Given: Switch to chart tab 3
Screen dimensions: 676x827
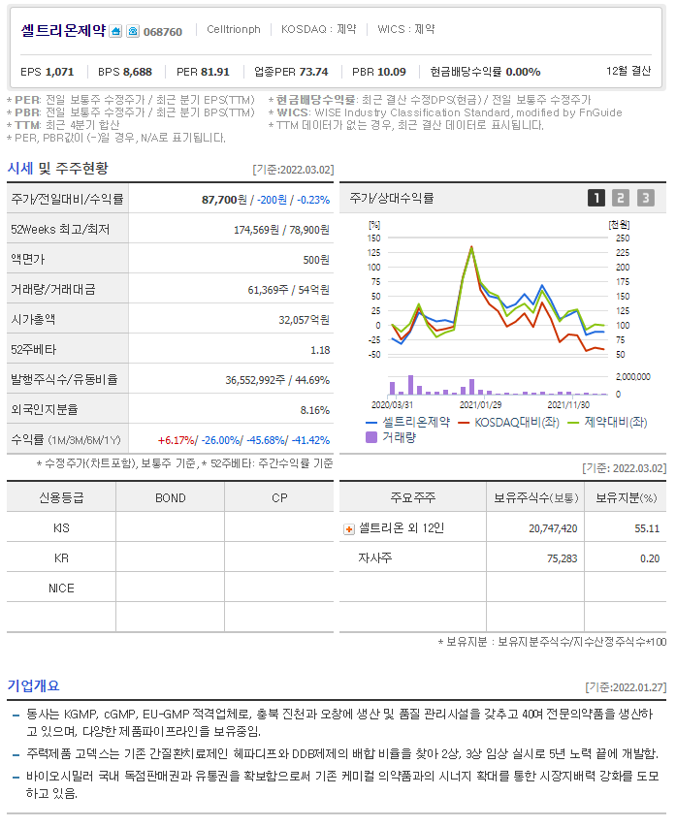Looking at the screenshot, I should pos(645,198).
